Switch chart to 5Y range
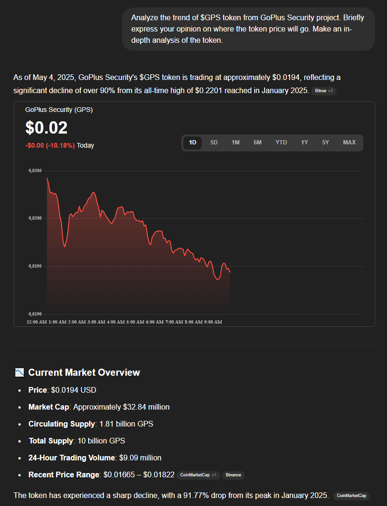Viewport: 387px width, 506px height. (325, 142)
